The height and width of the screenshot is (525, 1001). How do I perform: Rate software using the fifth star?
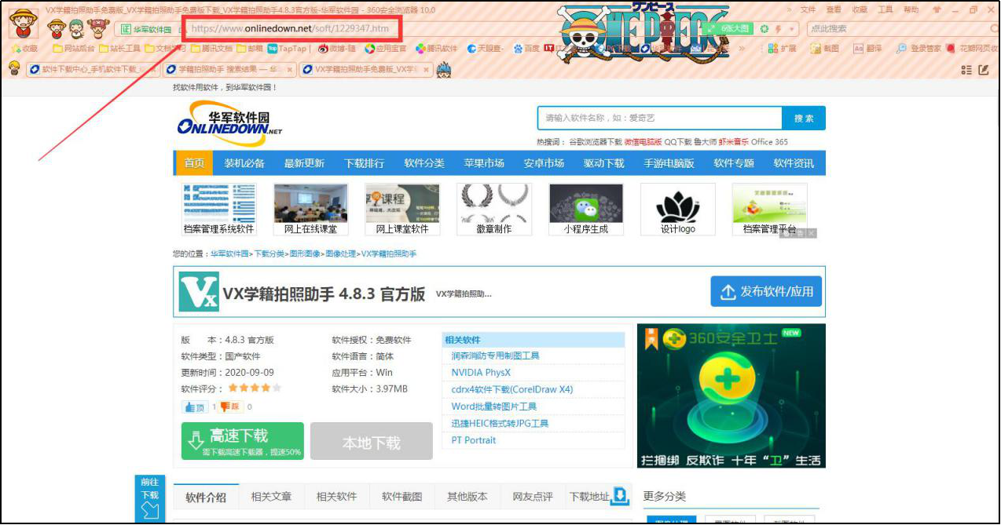[277, 388]
